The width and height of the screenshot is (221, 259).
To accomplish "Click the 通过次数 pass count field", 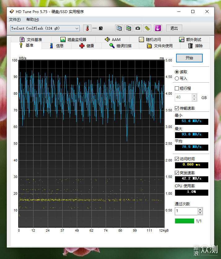I will tap(186, 211).
